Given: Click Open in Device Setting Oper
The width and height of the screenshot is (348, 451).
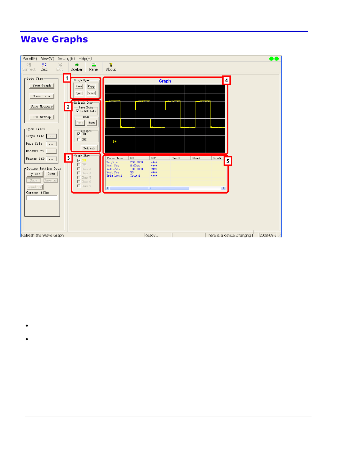Looking at the screenshot, I should tap(51, 174).
